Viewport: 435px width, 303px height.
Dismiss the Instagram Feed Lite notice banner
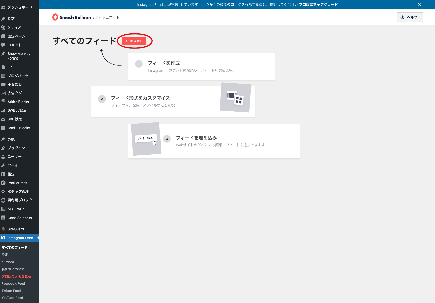tap(419, 4)
